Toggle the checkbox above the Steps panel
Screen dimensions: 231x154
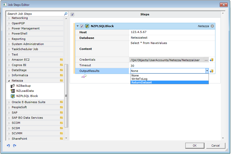click(72, 14)
